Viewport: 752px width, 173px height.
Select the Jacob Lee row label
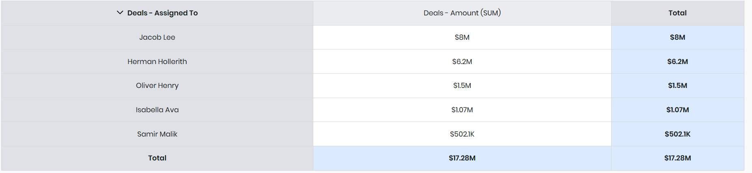[157, 37]
